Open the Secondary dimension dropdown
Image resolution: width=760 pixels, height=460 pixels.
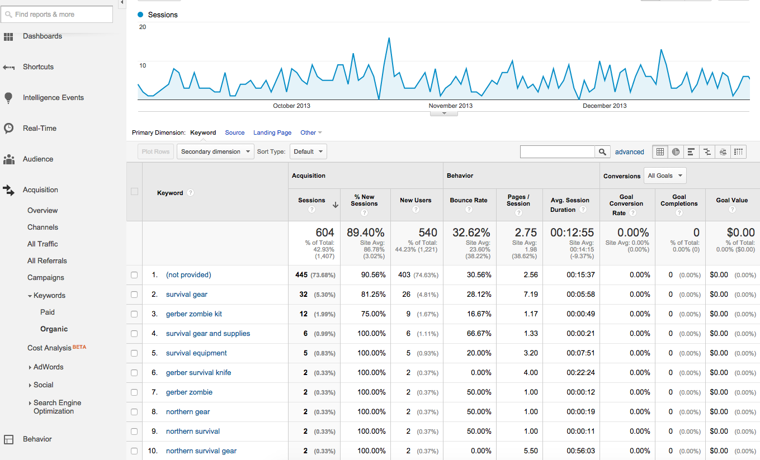point(216,151)
